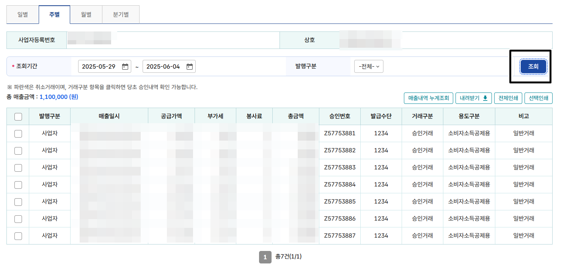Click 승인거래 in row Z57753882
Screen dimensions: 567x268
click(423, 150)
